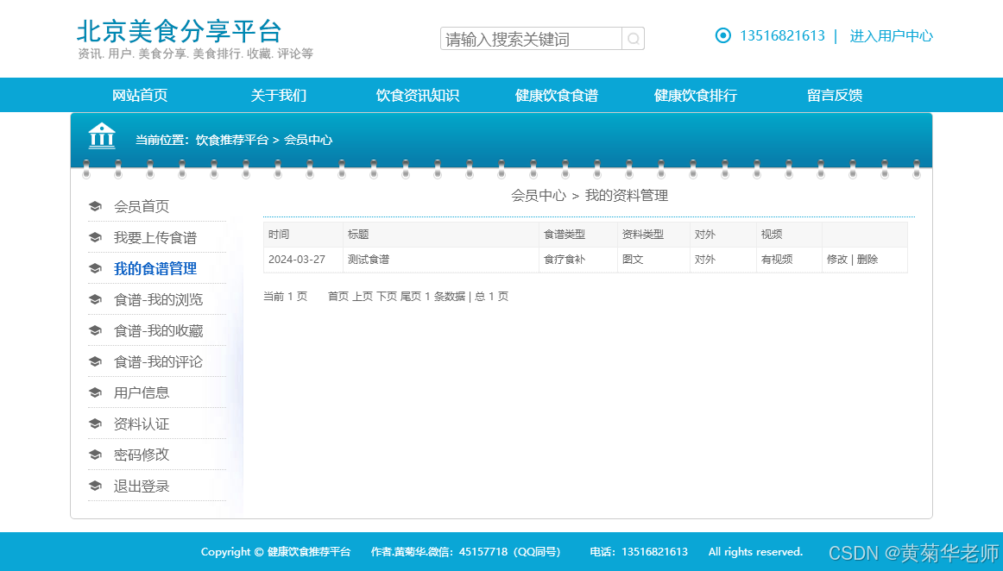
Task: Select 健康饮食排行 from the top menu
Action: [696, 95]
